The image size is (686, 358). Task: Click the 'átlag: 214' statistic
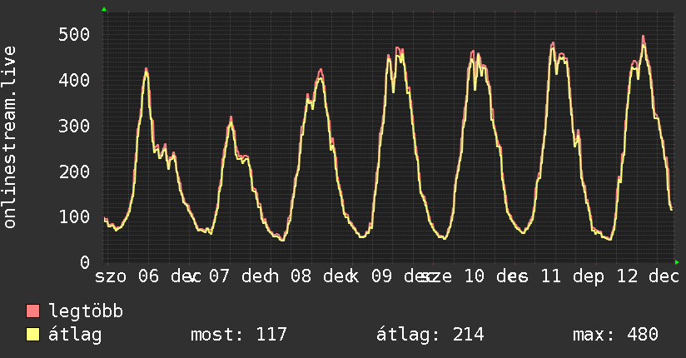430,336
